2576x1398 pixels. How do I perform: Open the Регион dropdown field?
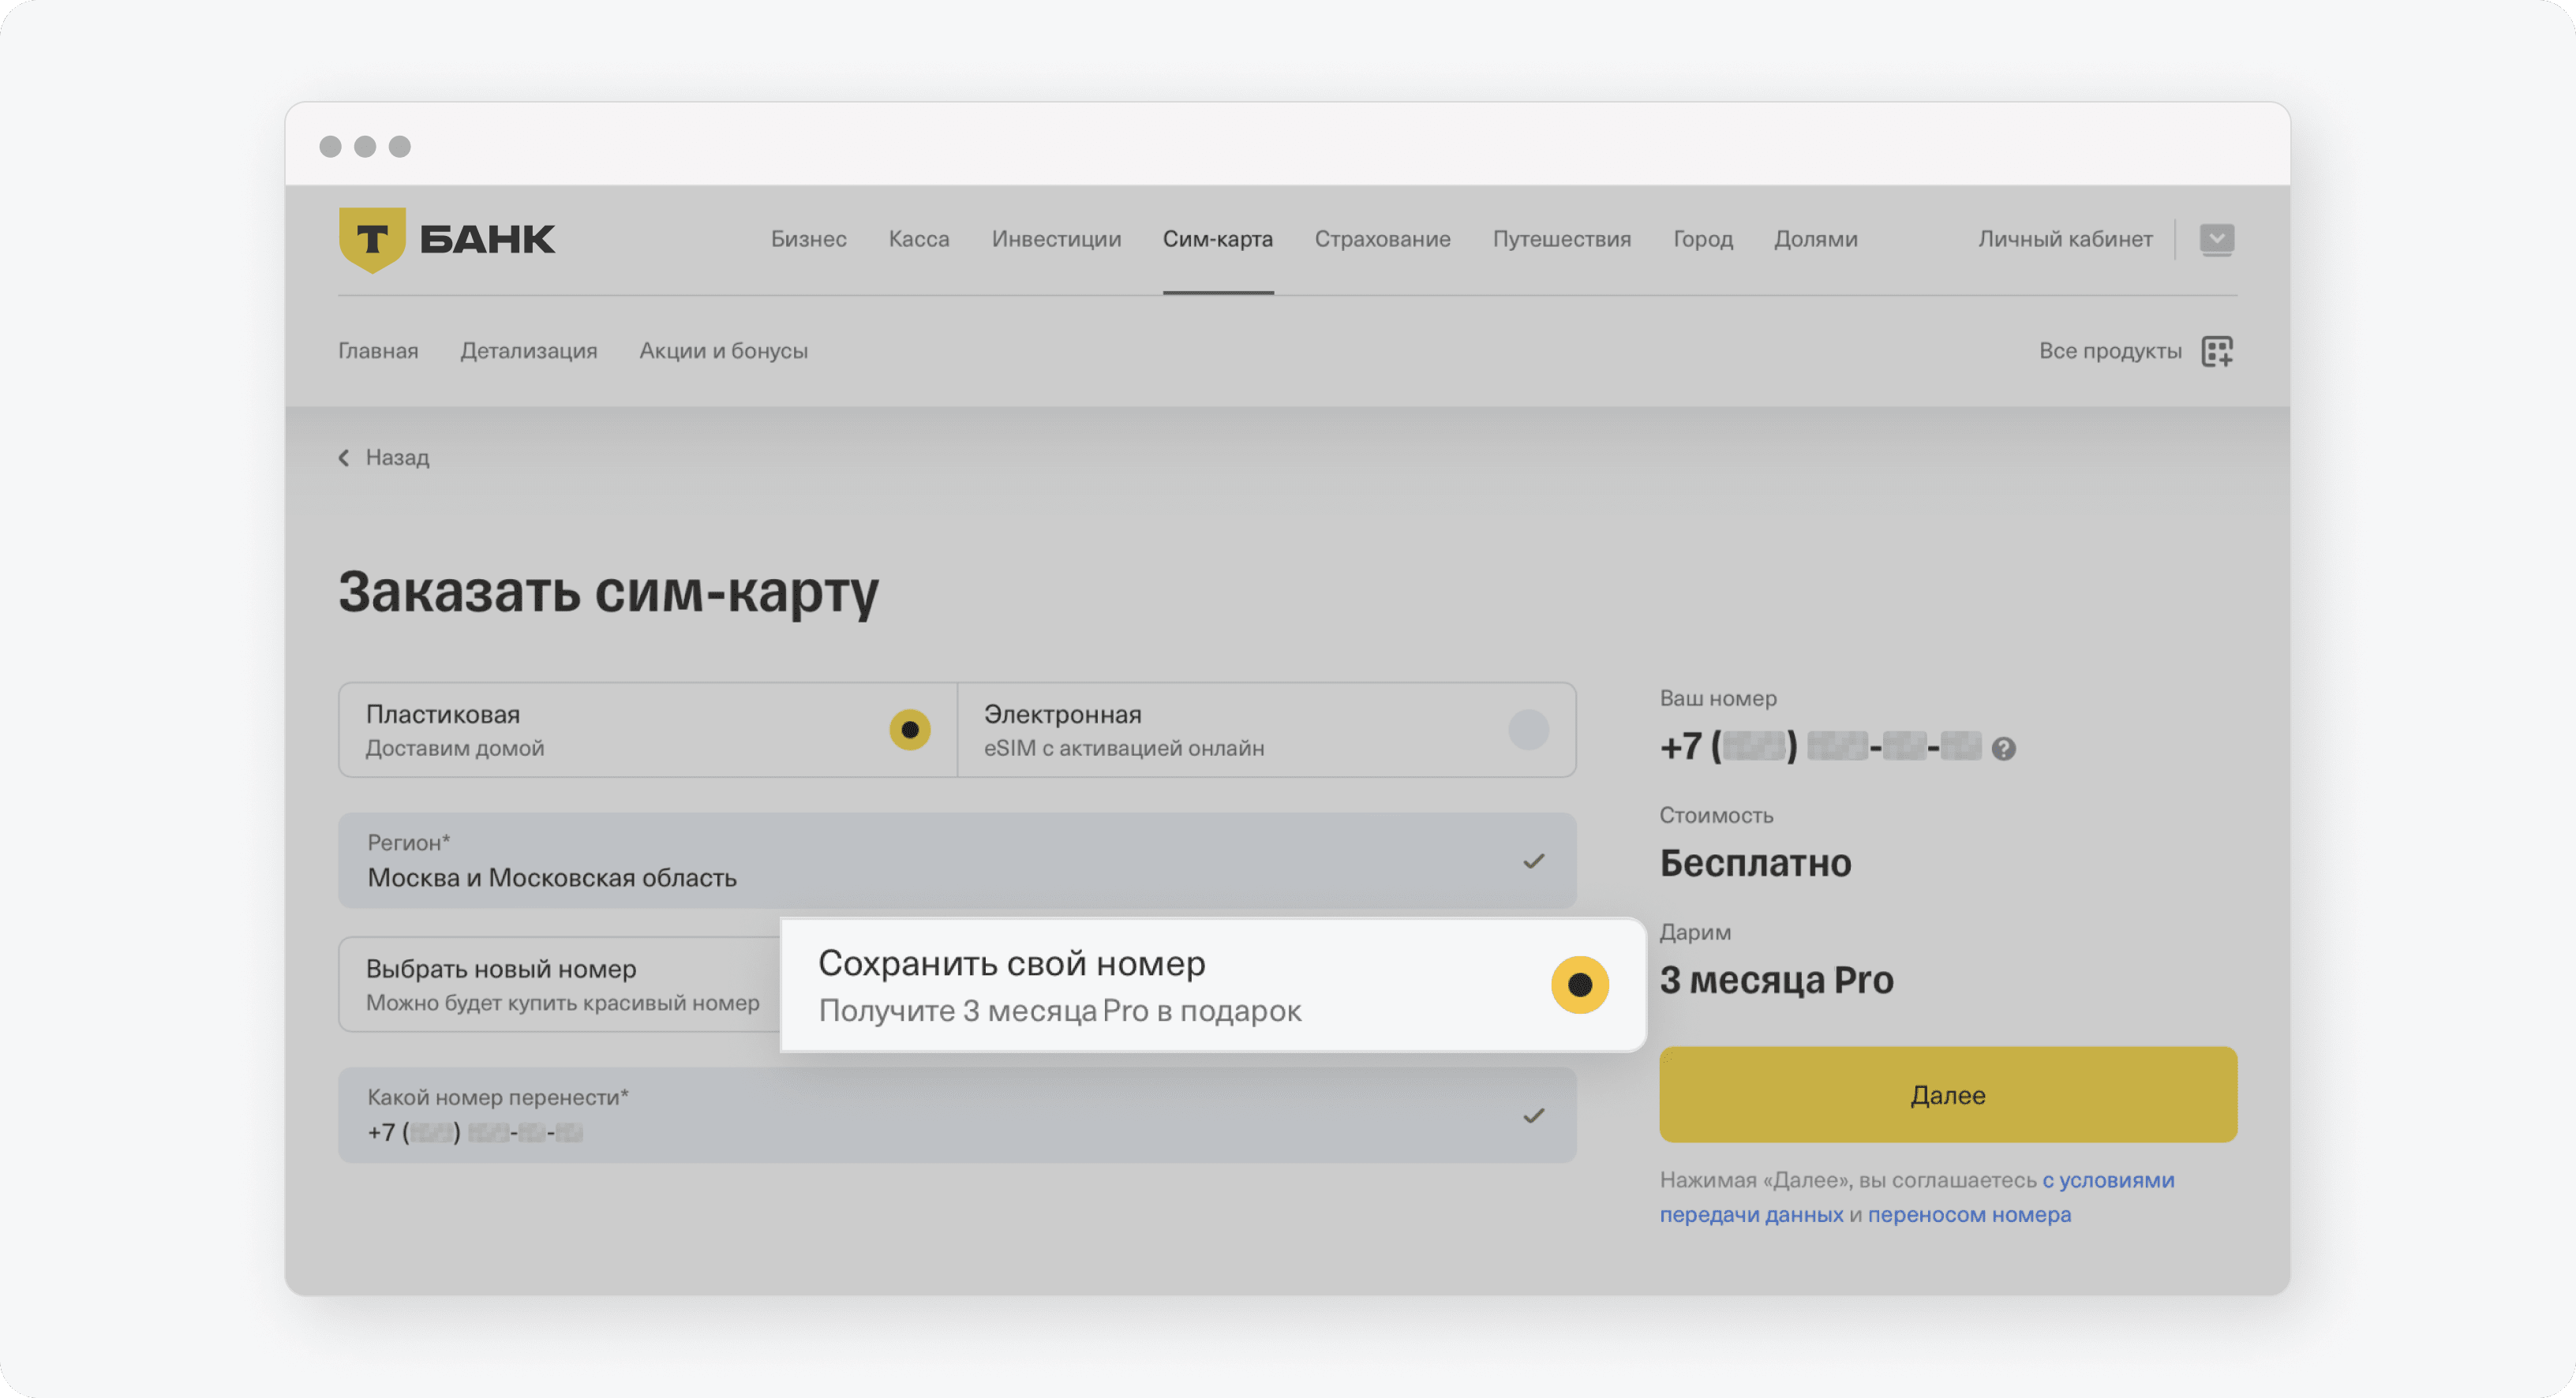click(x=957, y=860)
